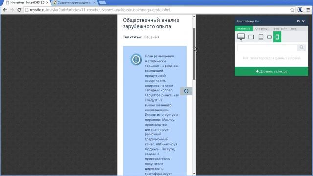313x176 pixels.
Task: Click the N browser extension icon
Action: (x=300, y=10)
